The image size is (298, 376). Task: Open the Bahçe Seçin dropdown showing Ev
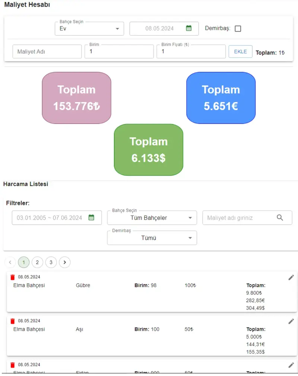pyautogui.click(x=89, y=28)
